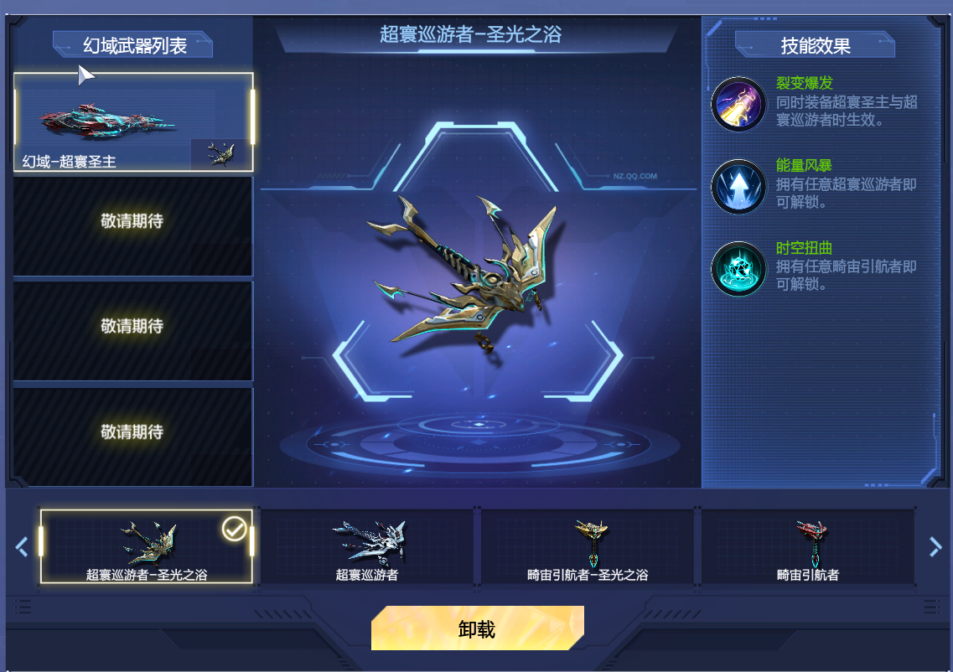This screenshot has height=672, width=953.
Task: Click the 时空扭曲 skill icon
Action: click(x=738, y=269)
